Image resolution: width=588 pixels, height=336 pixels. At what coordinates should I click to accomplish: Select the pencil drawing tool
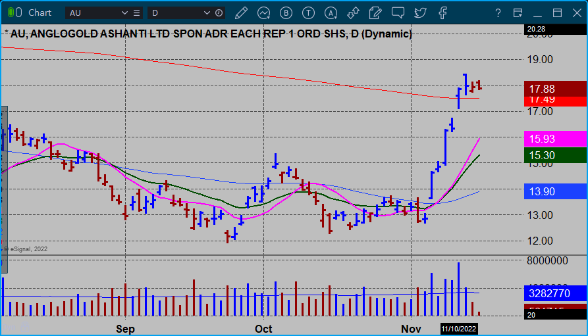coord(241,13)
